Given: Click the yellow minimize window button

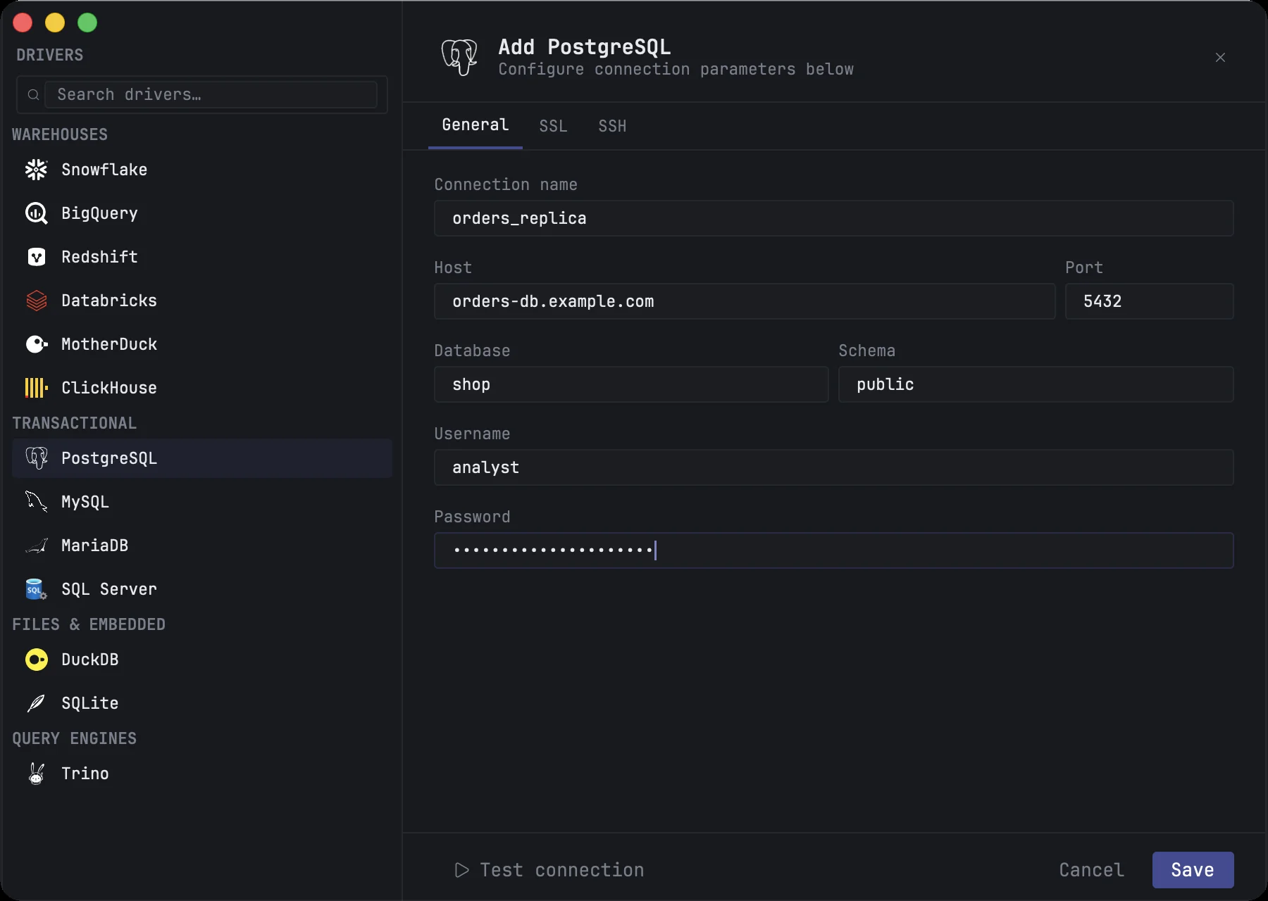Looking at the screenshot, I should pyautogui.click(x=55, y=23).
